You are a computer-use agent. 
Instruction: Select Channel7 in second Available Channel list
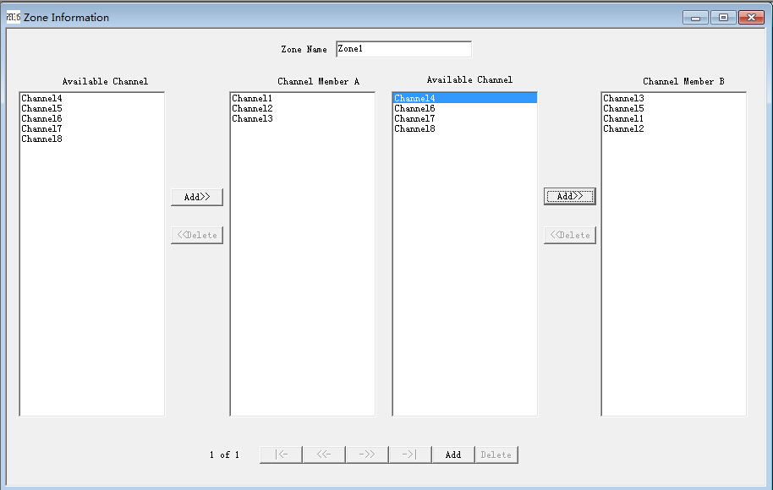coord(415,119)
